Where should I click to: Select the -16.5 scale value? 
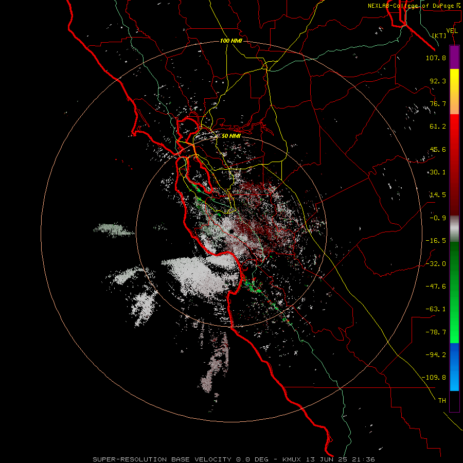coord(436,241)
